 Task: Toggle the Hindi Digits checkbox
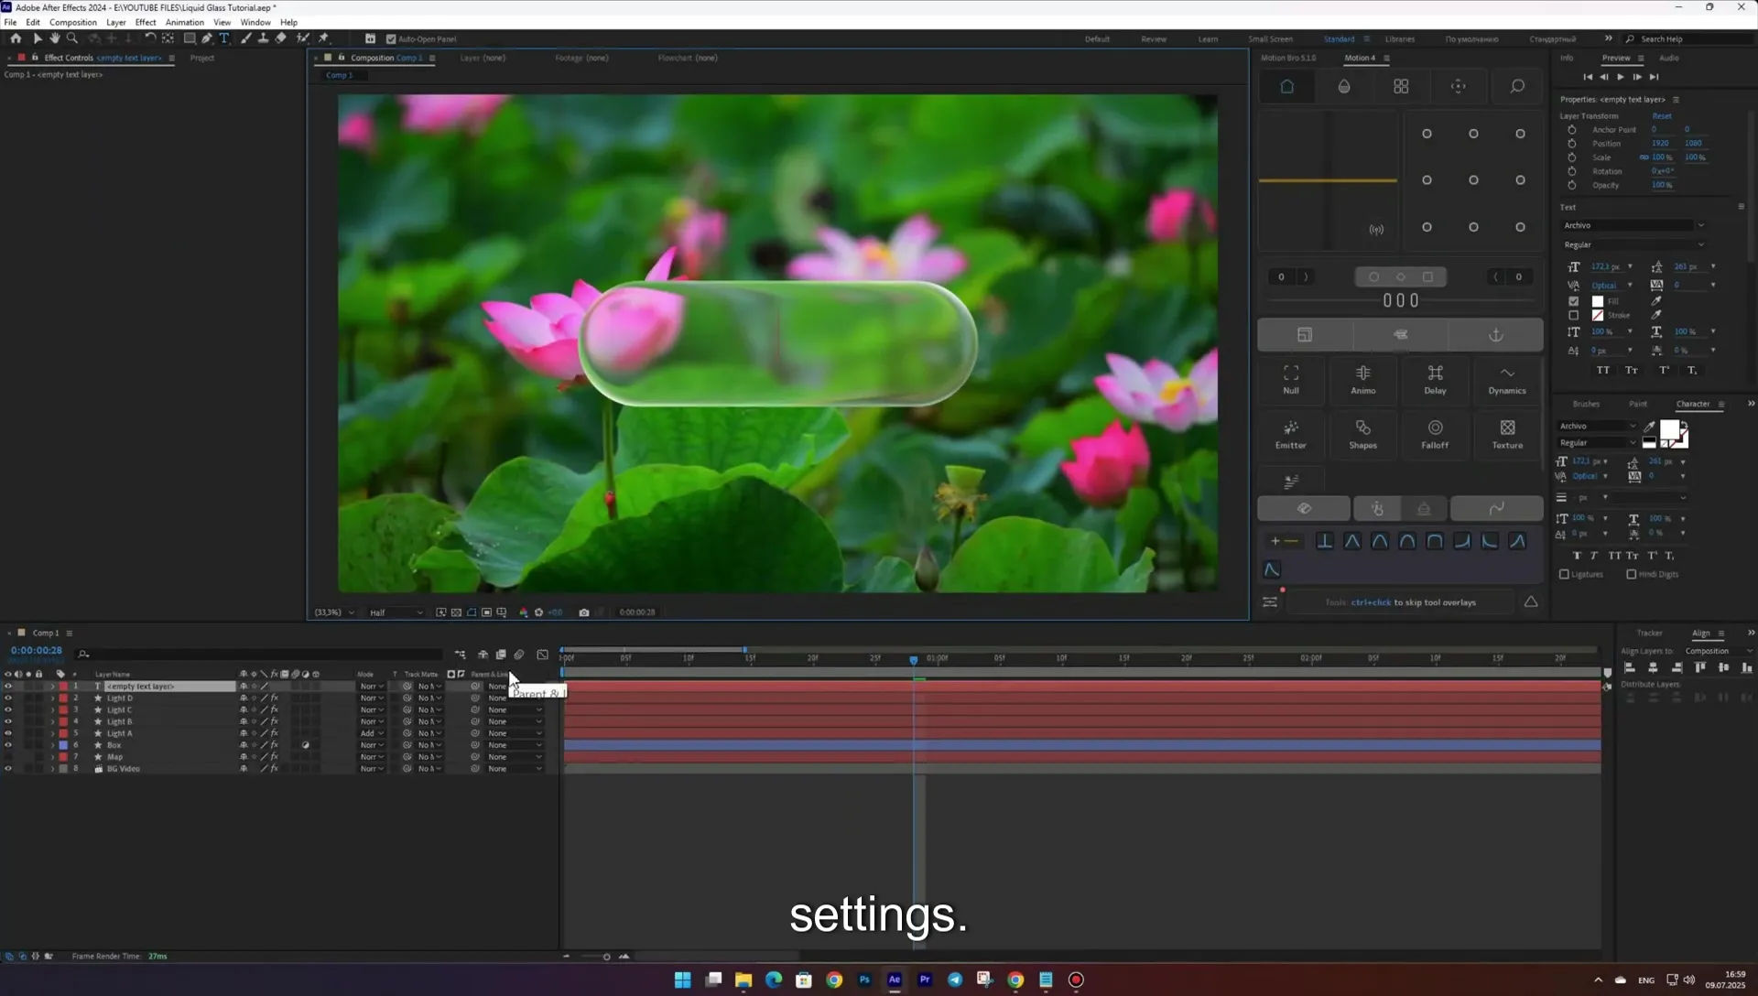(1632, 575)
